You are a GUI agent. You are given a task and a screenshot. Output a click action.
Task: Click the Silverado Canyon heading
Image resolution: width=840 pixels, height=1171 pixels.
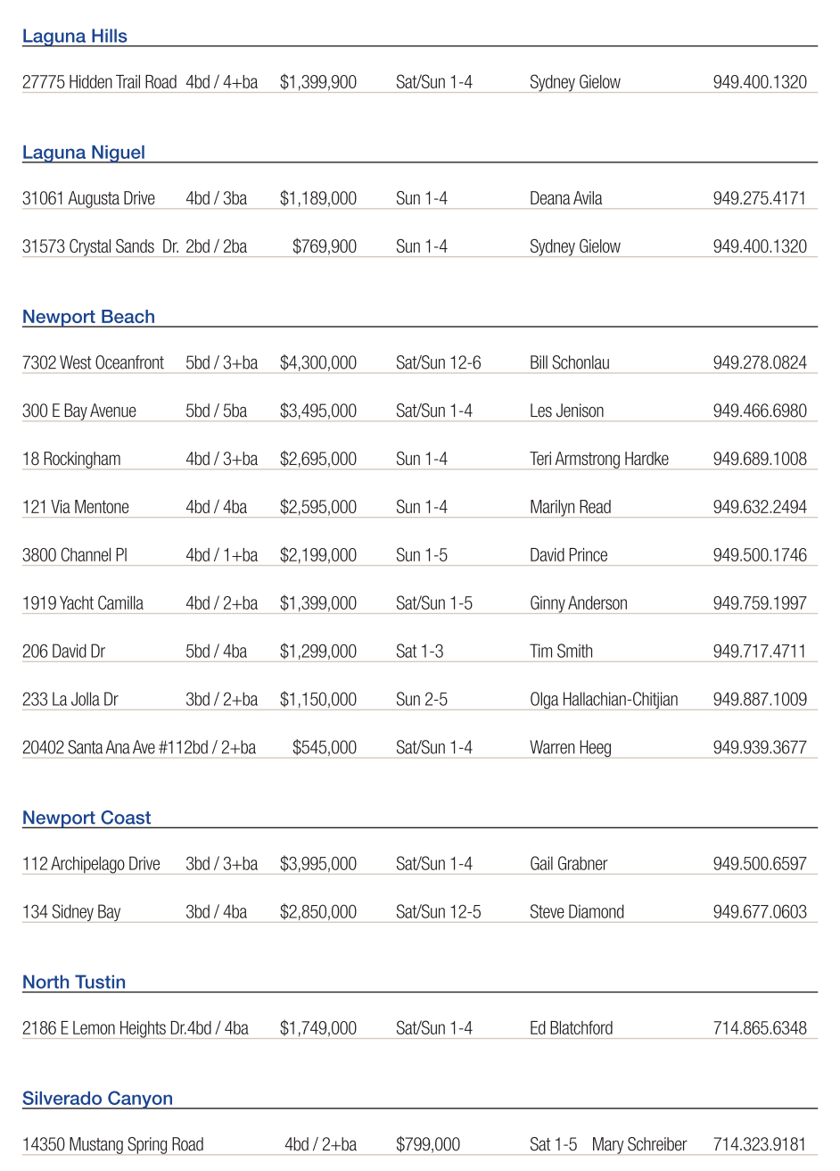coord(97,1099)
